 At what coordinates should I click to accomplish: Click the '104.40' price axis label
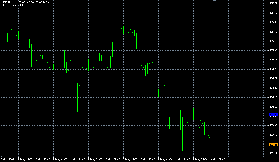point(274,88)
